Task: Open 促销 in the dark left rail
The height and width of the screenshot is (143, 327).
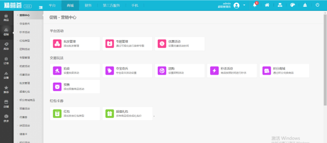Action: 6,32
